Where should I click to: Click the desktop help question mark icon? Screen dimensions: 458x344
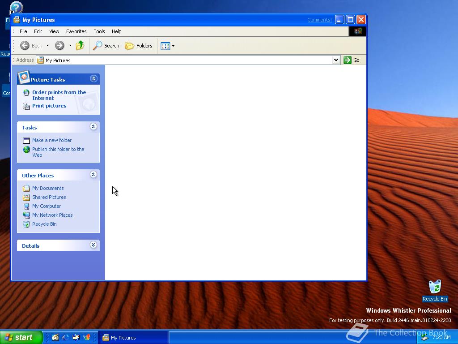[x=17, y=7]
